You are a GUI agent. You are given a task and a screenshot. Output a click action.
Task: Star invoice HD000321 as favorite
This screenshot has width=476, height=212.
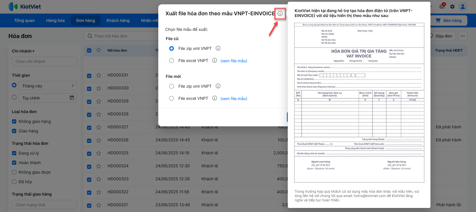click(x=99, y=205)
